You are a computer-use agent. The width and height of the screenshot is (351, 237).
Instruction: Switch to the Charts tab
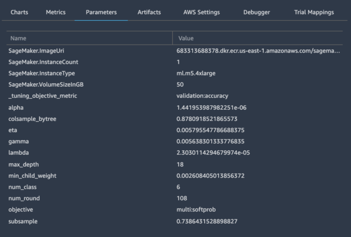pos(19,12)
